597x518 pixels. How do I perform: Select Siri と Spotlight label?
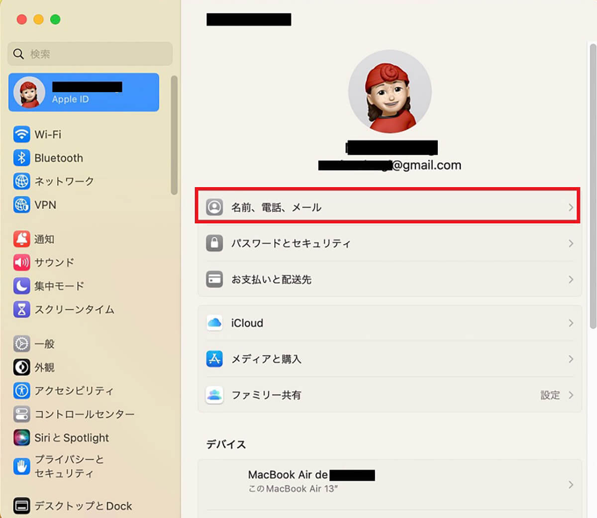coord(72,437)
